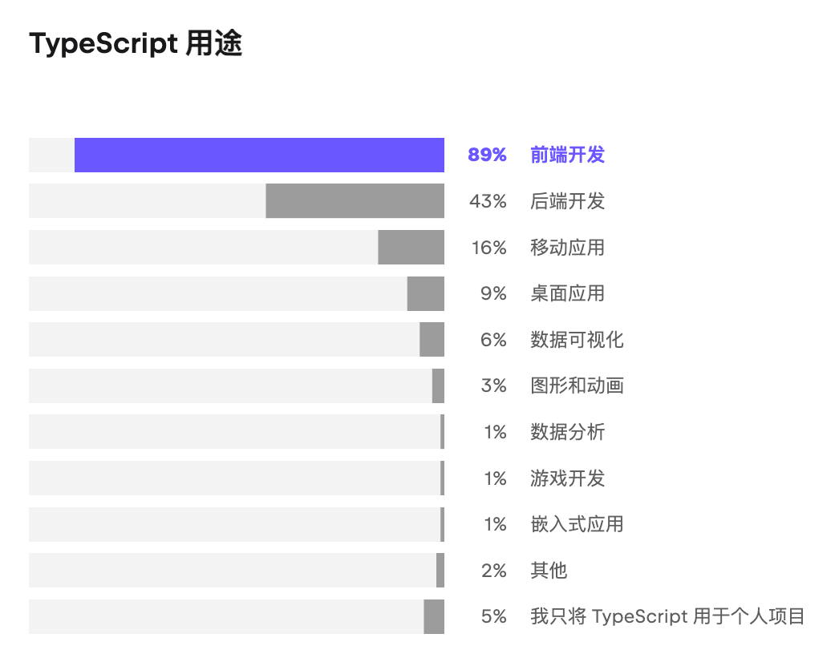Select the 数据可视化 label
The height and width of the screenshot is (662, 839).
pos(577,340)
